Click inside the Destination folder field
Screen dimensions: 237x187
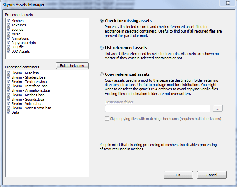click(157, 109)
